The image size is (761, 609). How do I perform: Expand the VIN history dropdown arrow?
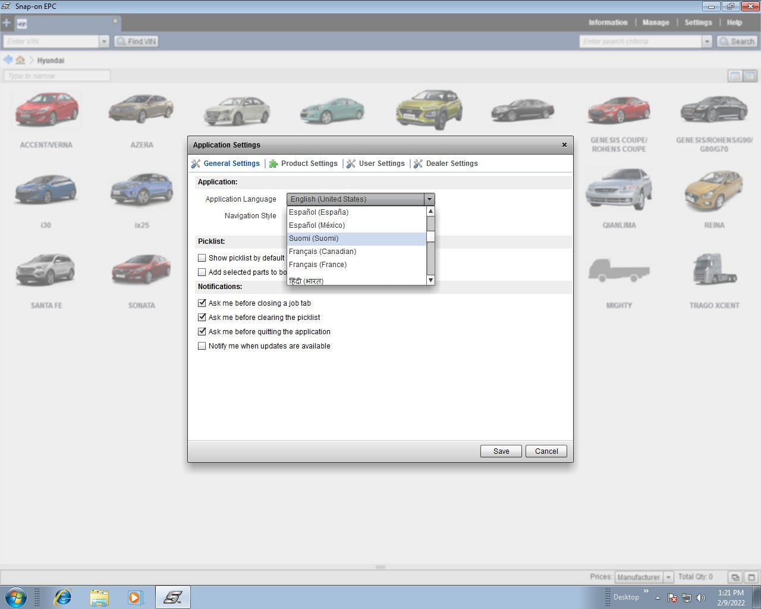tap(104, 42)
